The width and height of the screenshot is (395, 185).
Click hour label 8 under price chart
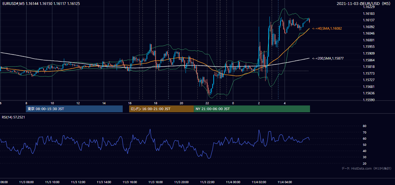tap(26, 103)
